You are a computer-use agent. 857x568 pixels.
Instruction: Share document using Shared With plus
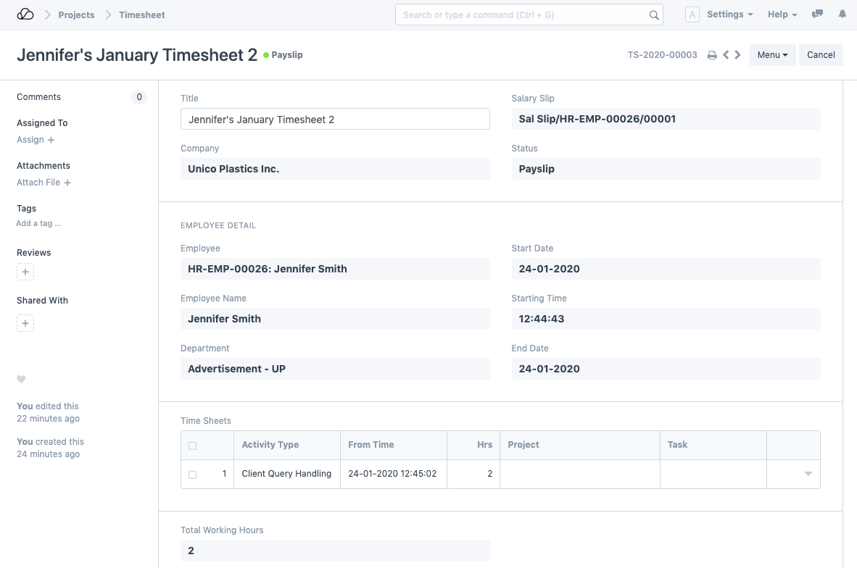point(25,323)
